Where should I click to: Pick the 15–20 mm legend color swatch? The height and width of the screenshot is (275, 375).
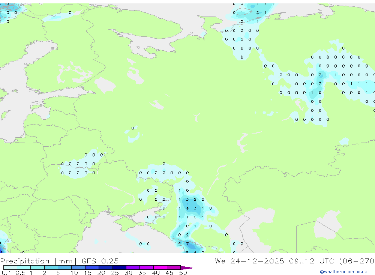point(92,267)
